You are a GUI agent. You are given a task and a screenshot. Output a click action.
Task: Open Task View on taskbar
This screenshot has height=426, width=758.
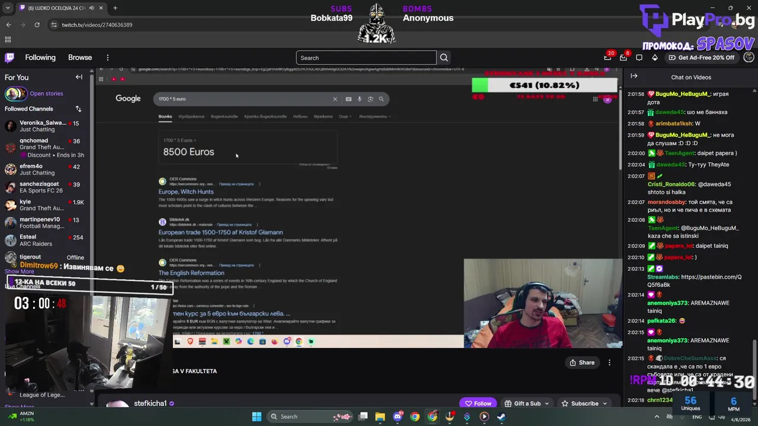[x=363, y=417]
